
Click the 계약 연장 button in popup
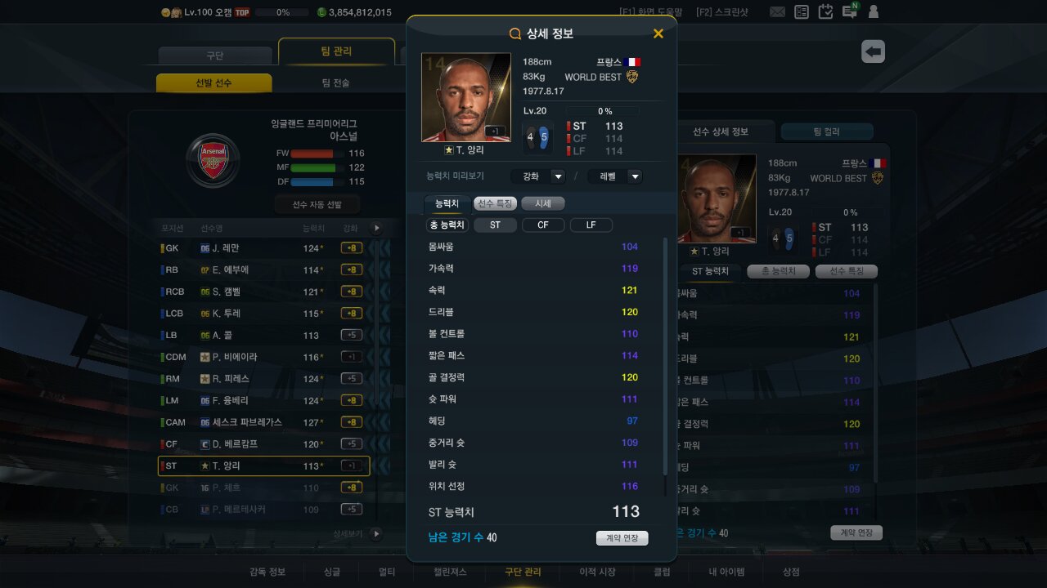pos(622,538)
